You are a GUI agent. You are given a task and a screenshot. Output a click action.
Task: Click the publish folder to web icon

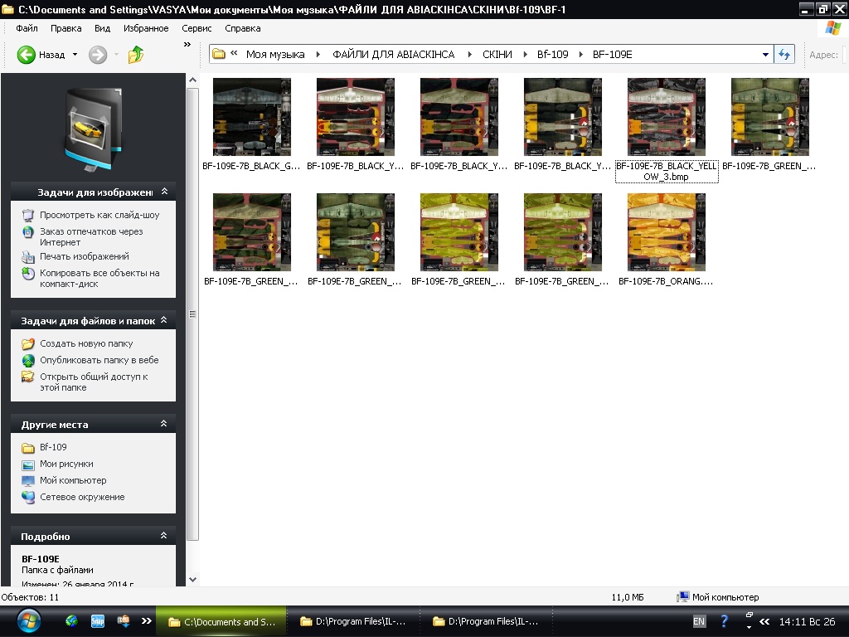click(x=28, y=360)
